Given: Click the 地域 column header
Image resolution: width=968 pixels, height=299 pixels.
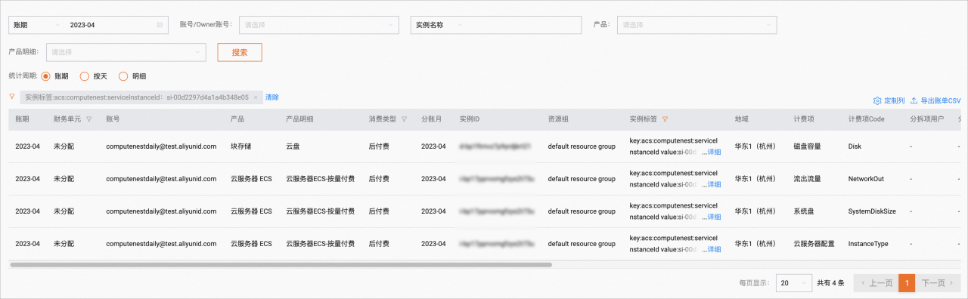Looking at the screenshot, I should tap(741, 119).
